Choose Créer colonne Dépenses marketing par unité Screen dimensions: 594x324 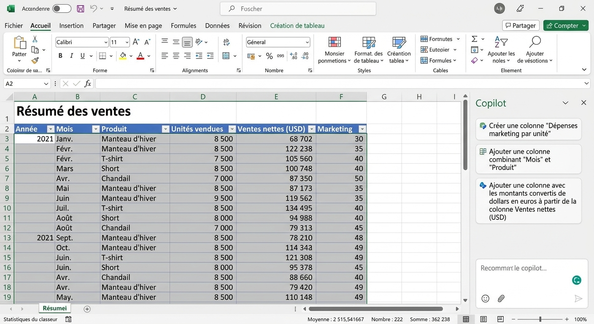click(529, 130)
